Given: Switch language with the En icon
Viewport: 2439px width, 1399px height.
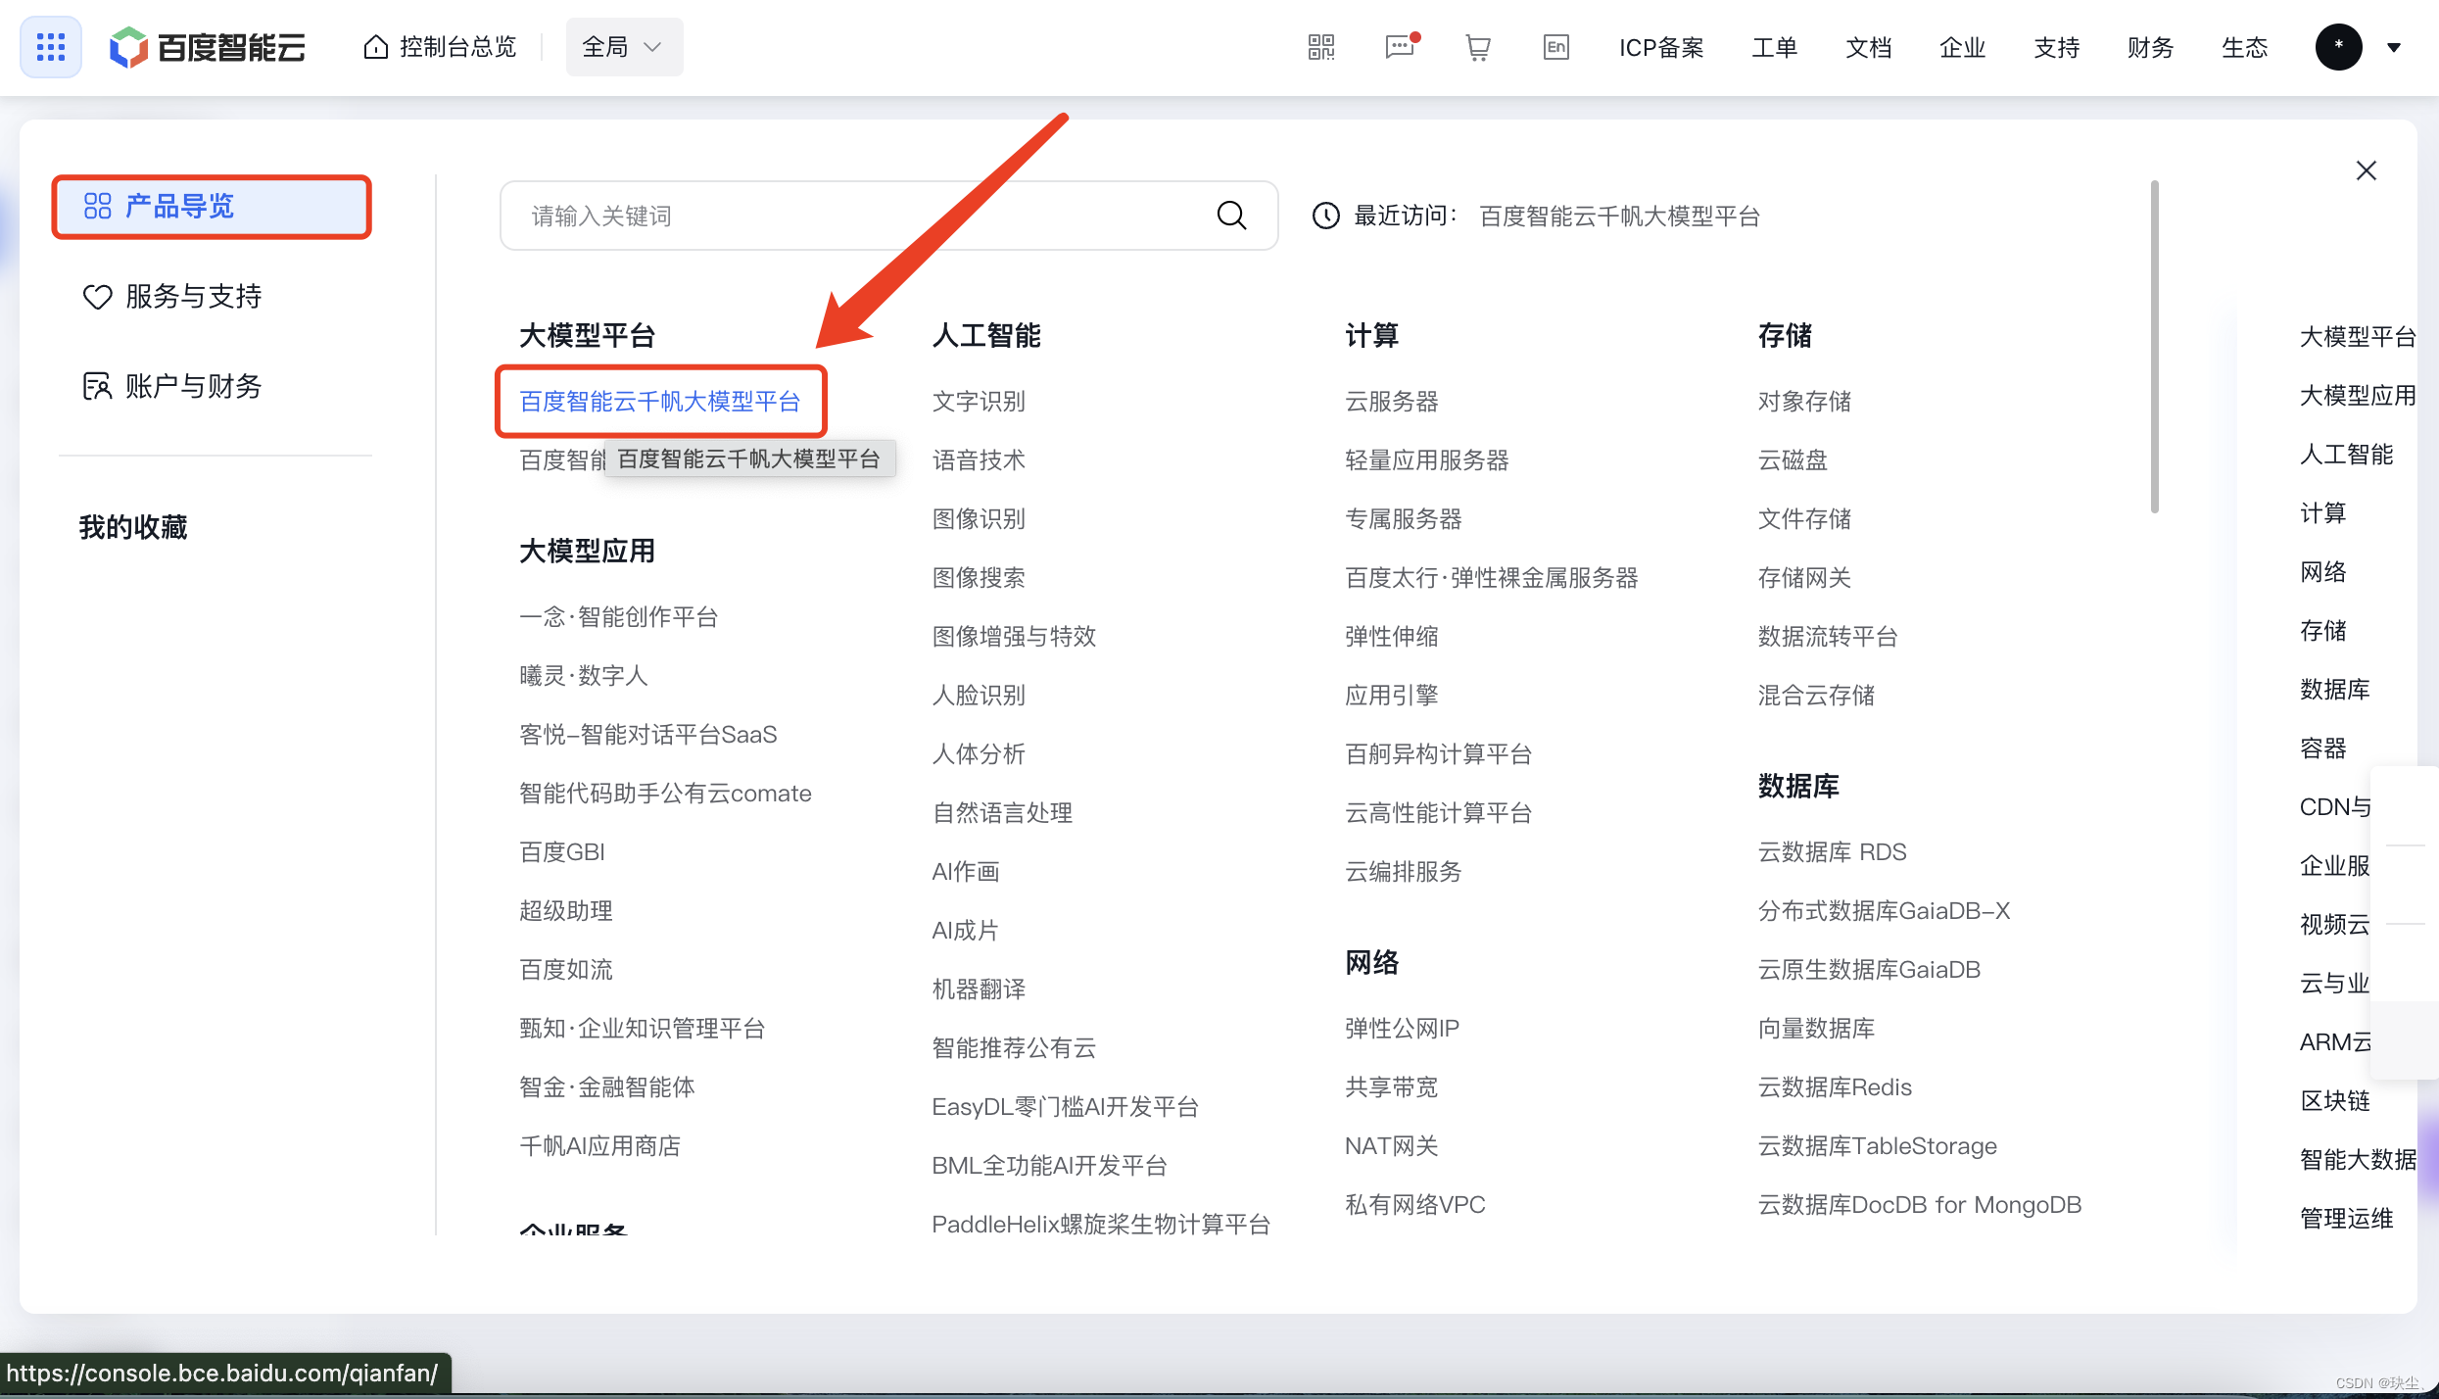Looking at the screenshot, I should (x=1555, y=47).
